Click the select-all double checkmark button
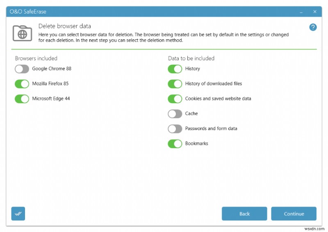Image resolution: width=328 pixels, height=232 pixels. click(x=18, y=214)
